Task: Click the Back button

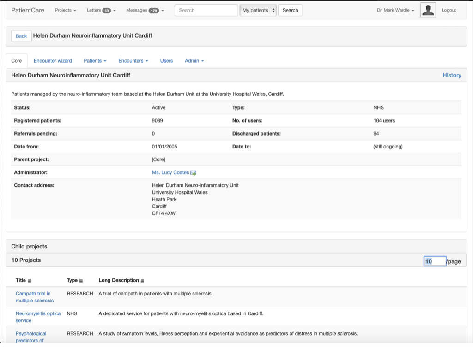Action: [x=21, y=36]
